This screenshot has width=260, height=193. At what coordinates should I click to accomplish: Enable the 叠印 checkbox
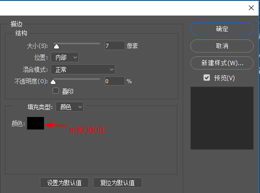[56, 91]
